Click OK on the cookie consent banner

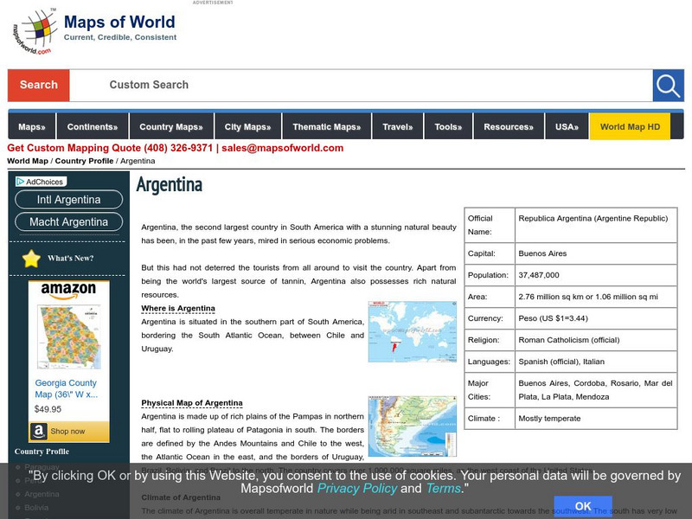click(582, 506)
